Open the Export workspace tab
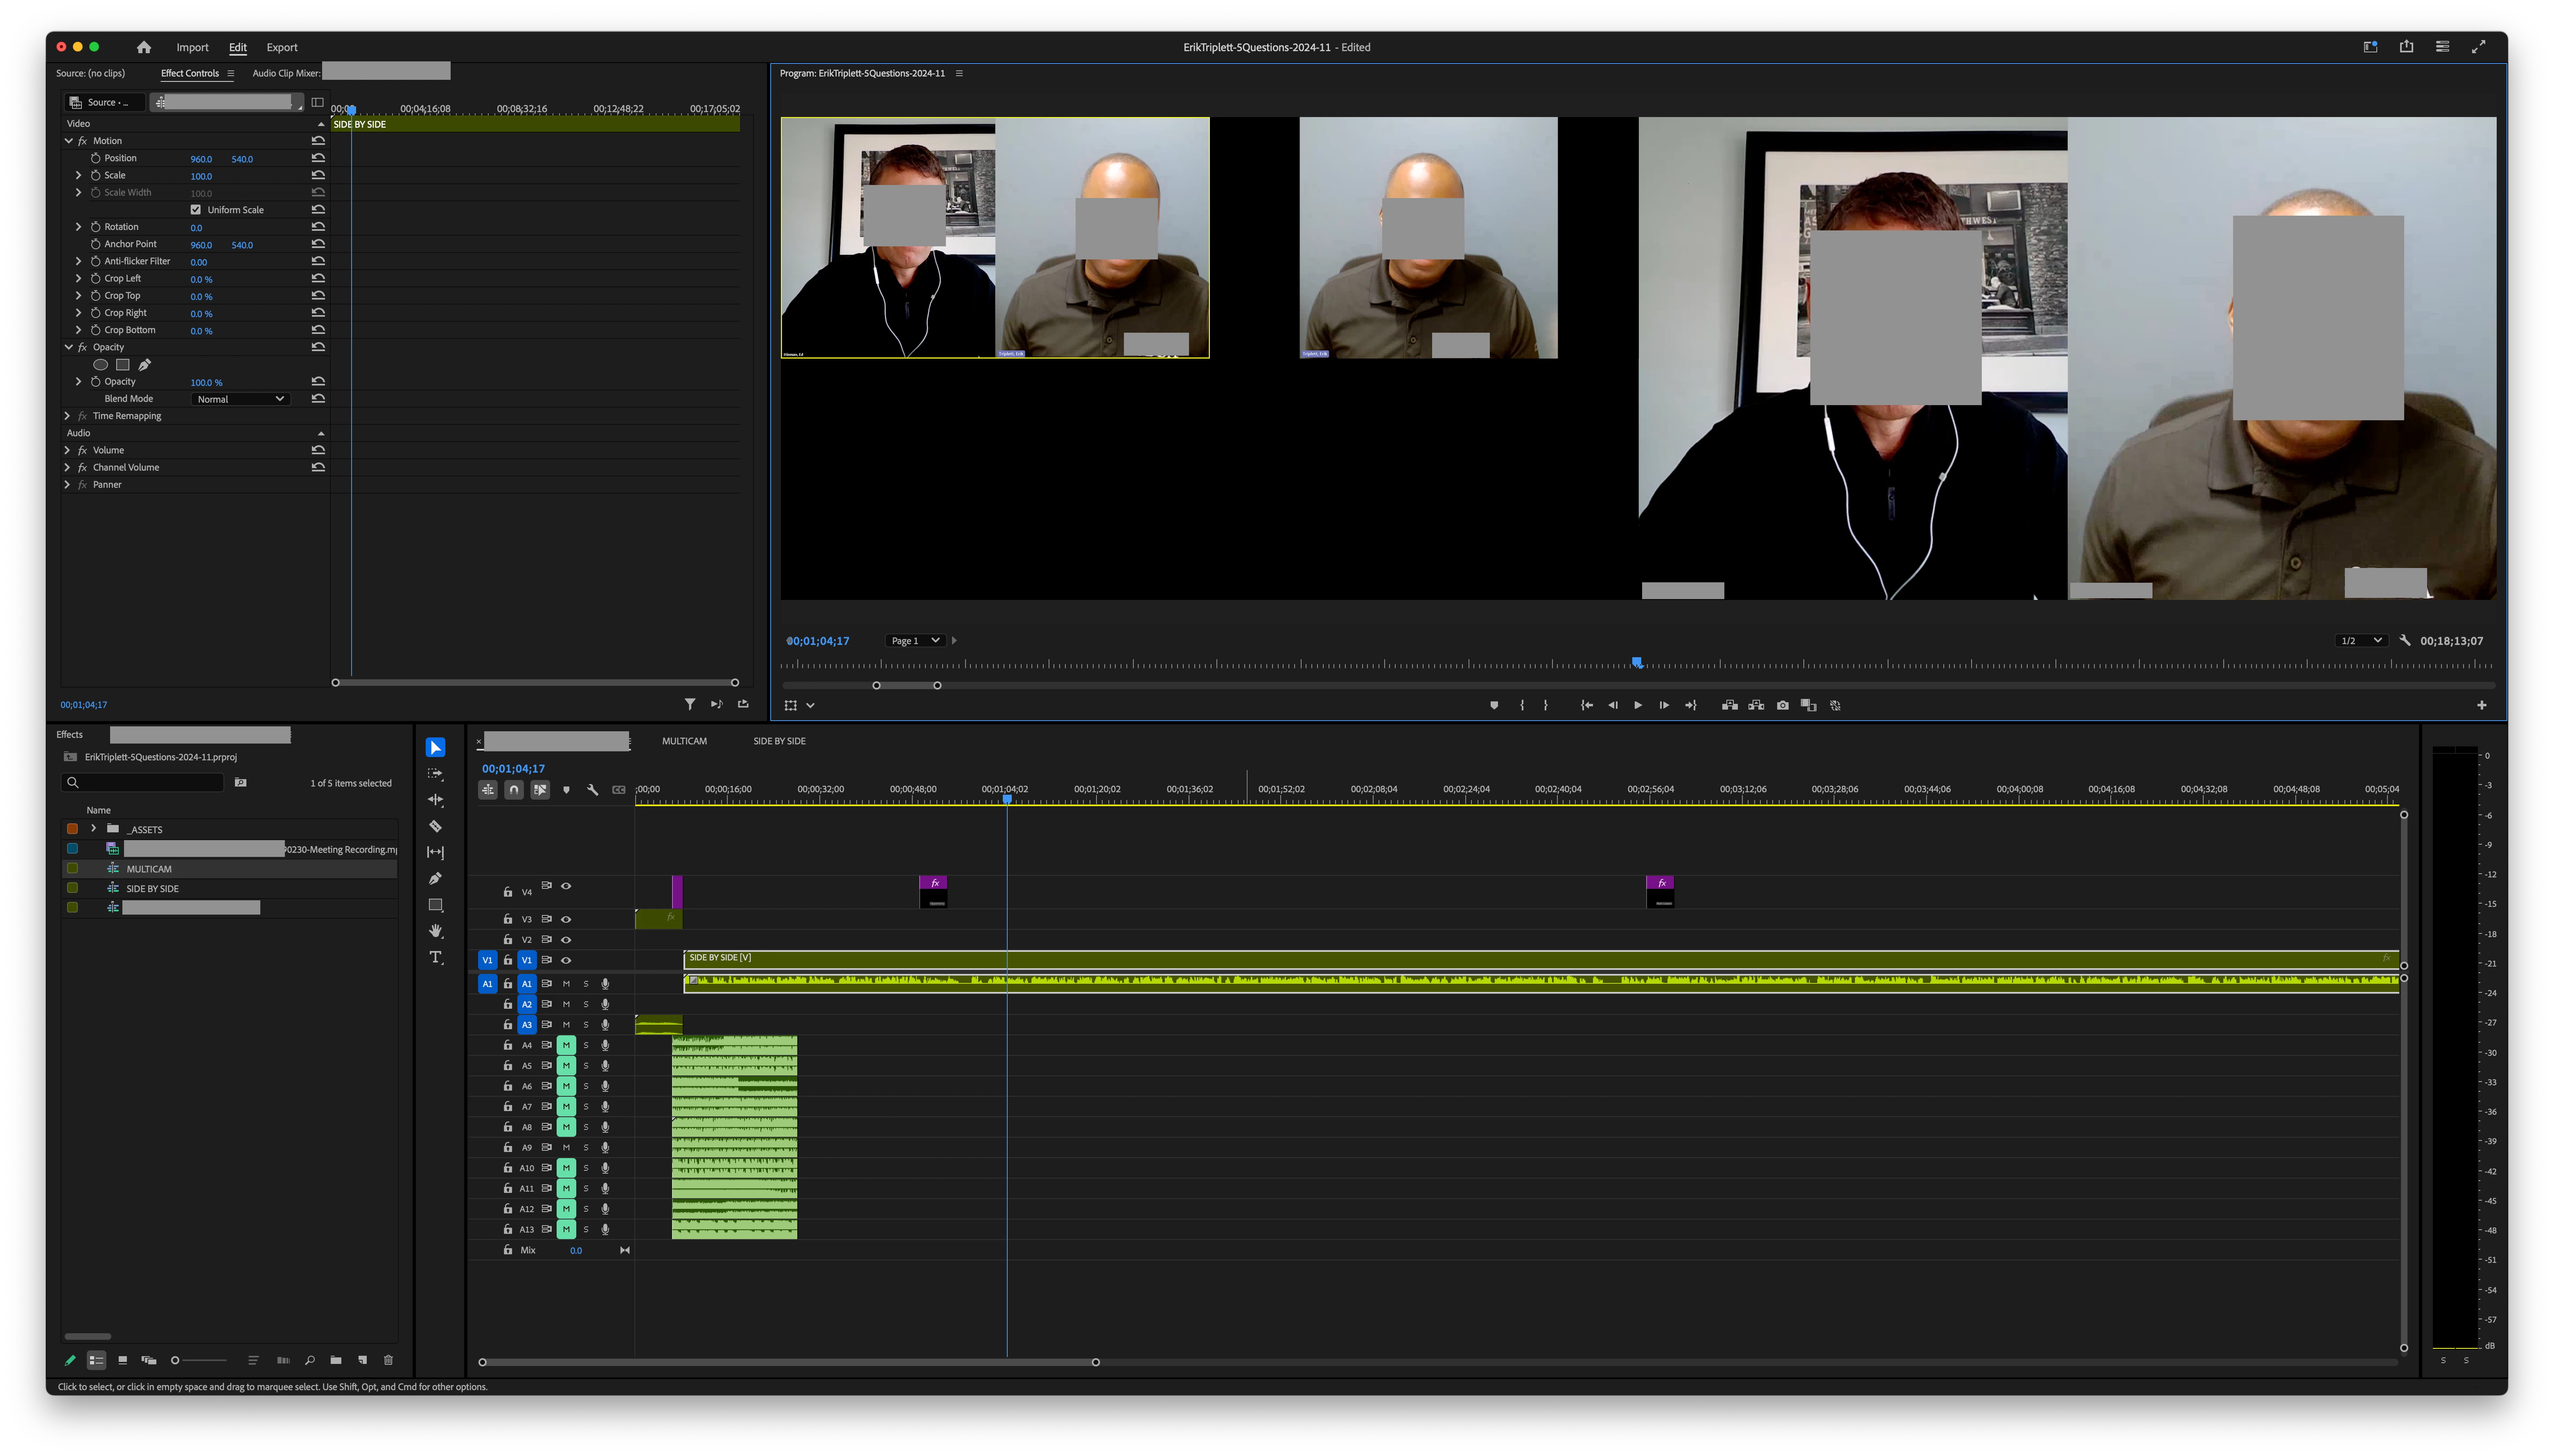This screenshot has width=2554, height=1456. click(282, 47)
